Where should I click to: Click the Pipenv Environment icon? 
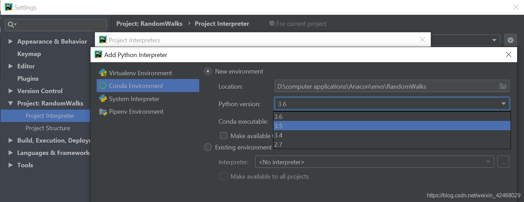103,112
